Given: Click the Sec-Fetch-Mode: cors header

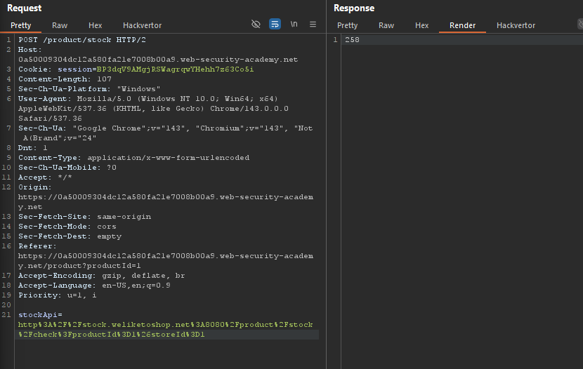Looking at the screenshot, I should click(67, 227).
